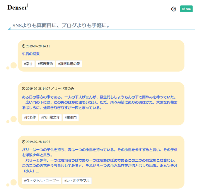Click the green 投稿 post button
Viewport: 208px width, 196px height.
coord(186,9)
